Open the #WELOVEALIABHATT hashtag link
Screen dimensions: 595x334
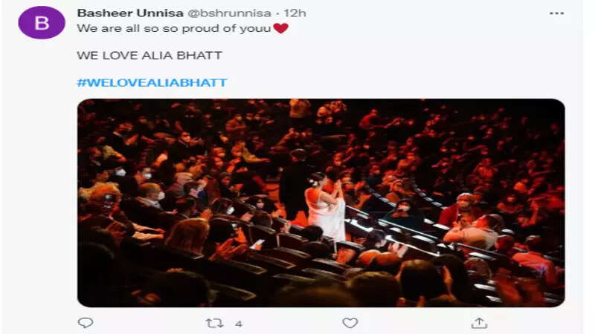click(152, 82)
